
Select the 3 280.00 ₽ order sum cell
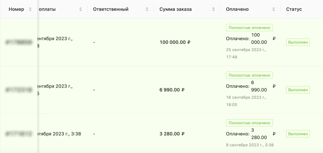click(x=172, y=134)
